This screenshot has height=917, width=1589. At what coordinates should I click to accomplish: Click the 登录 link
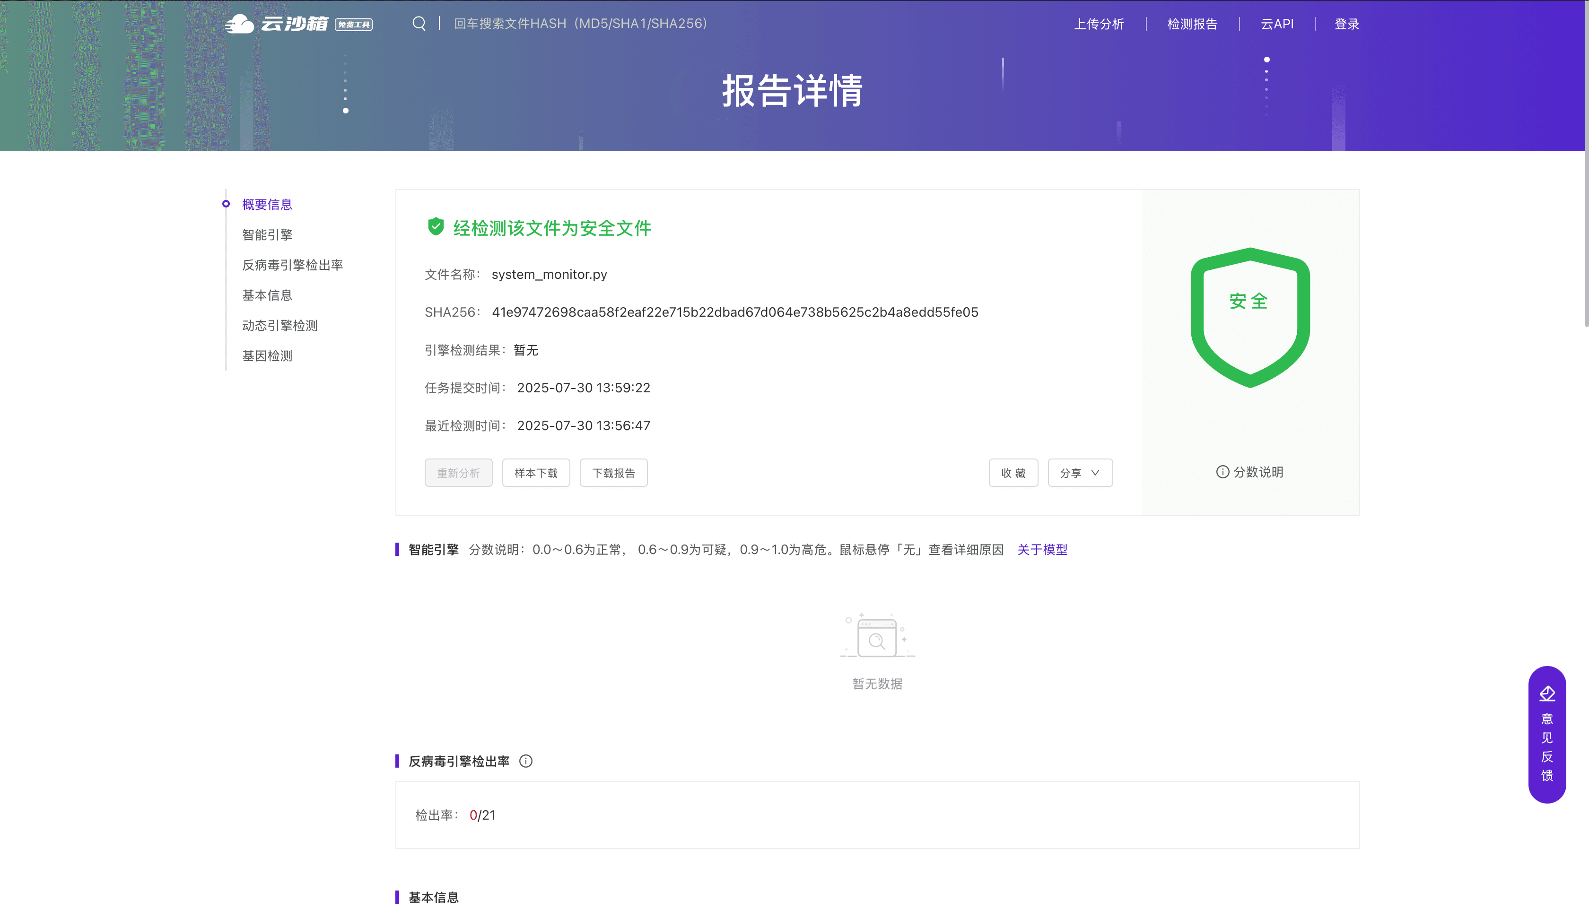click(1346, 24)
